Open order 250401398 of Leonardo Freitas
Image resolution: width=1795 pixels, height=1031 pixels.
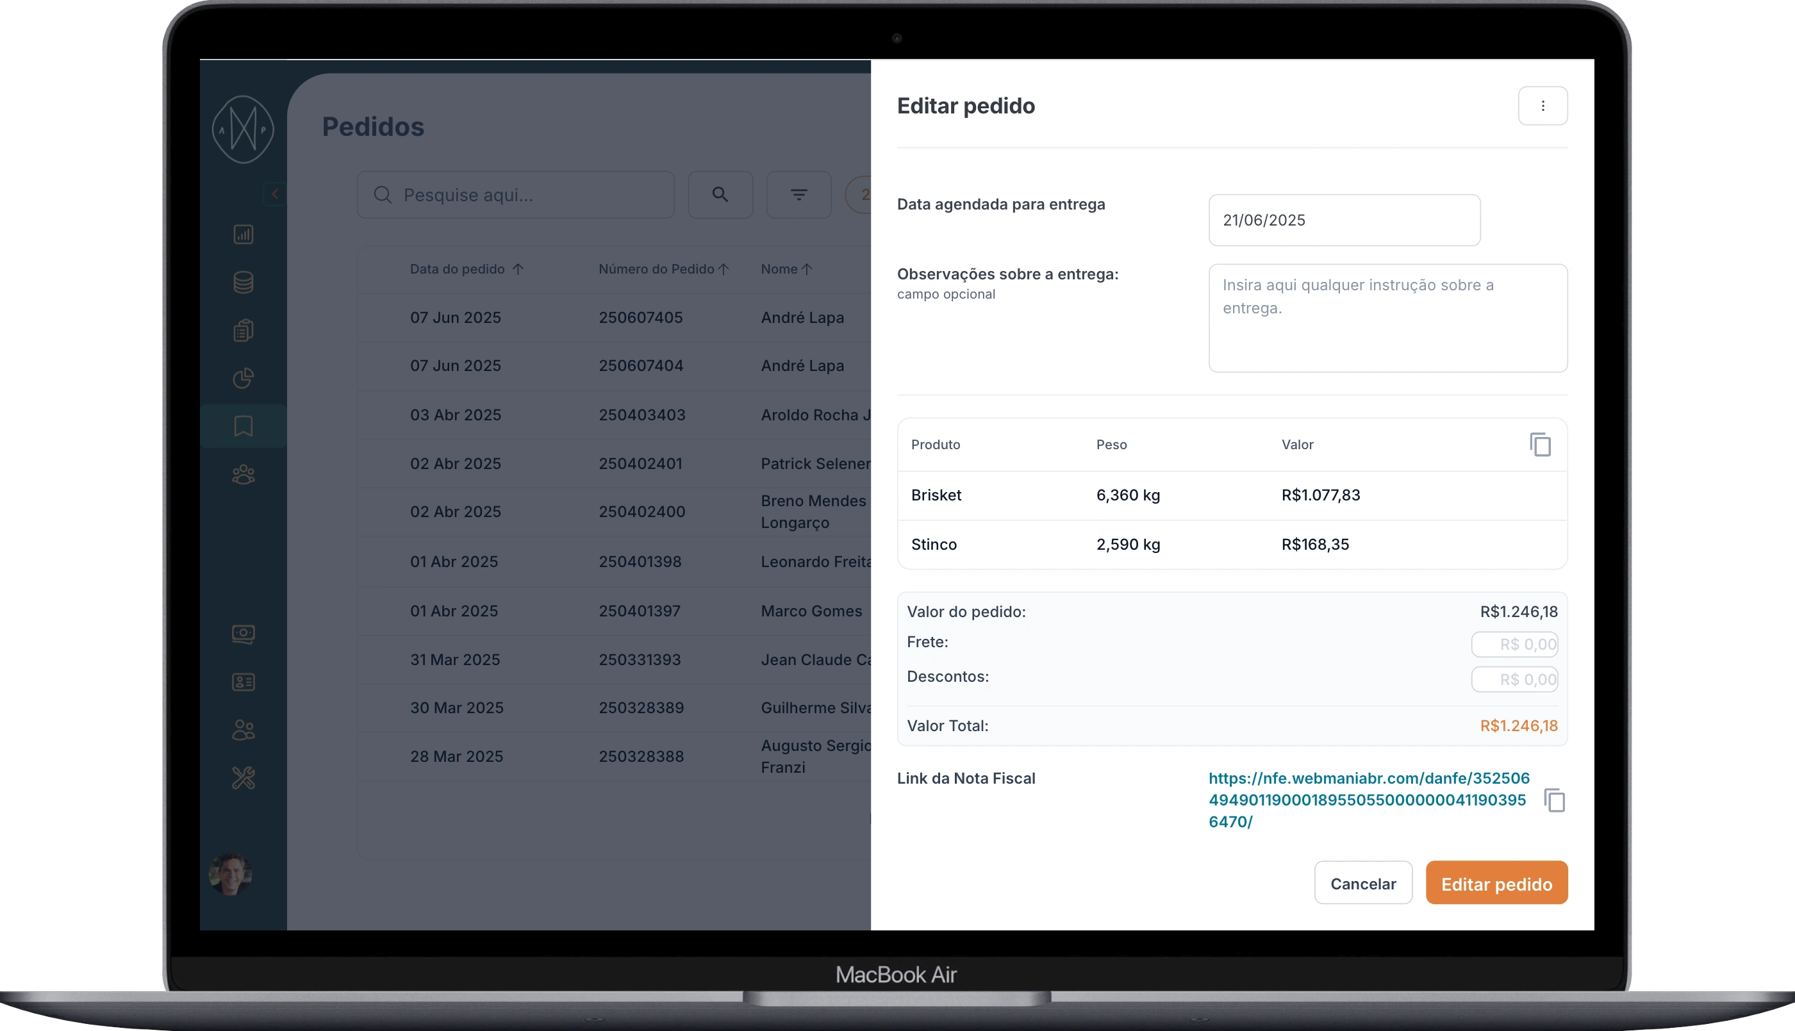pos(614,561)
